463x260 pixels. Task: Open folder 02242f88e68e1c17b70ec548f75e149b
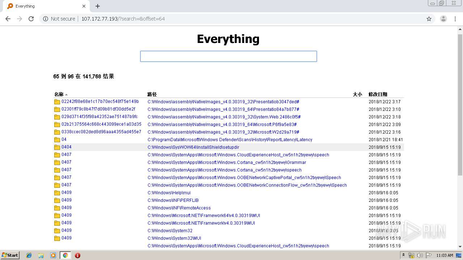click(100, 101)
